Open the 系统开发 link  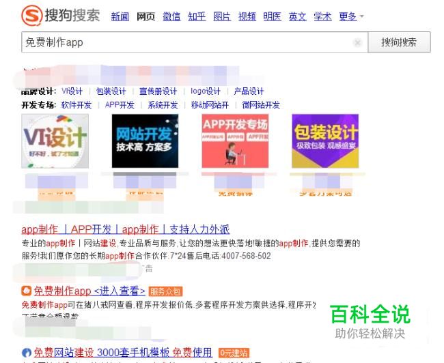point(163,105)
